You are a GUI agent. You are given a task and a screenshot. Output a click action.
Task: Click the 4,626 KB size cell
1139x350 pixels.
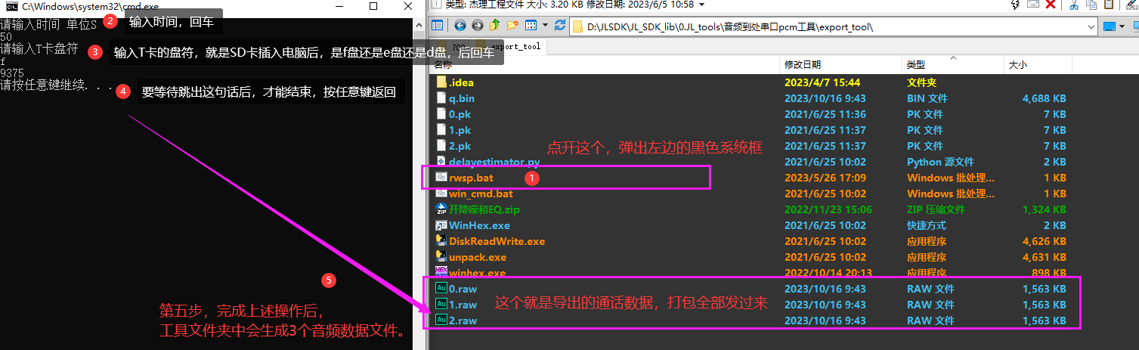1044,241
